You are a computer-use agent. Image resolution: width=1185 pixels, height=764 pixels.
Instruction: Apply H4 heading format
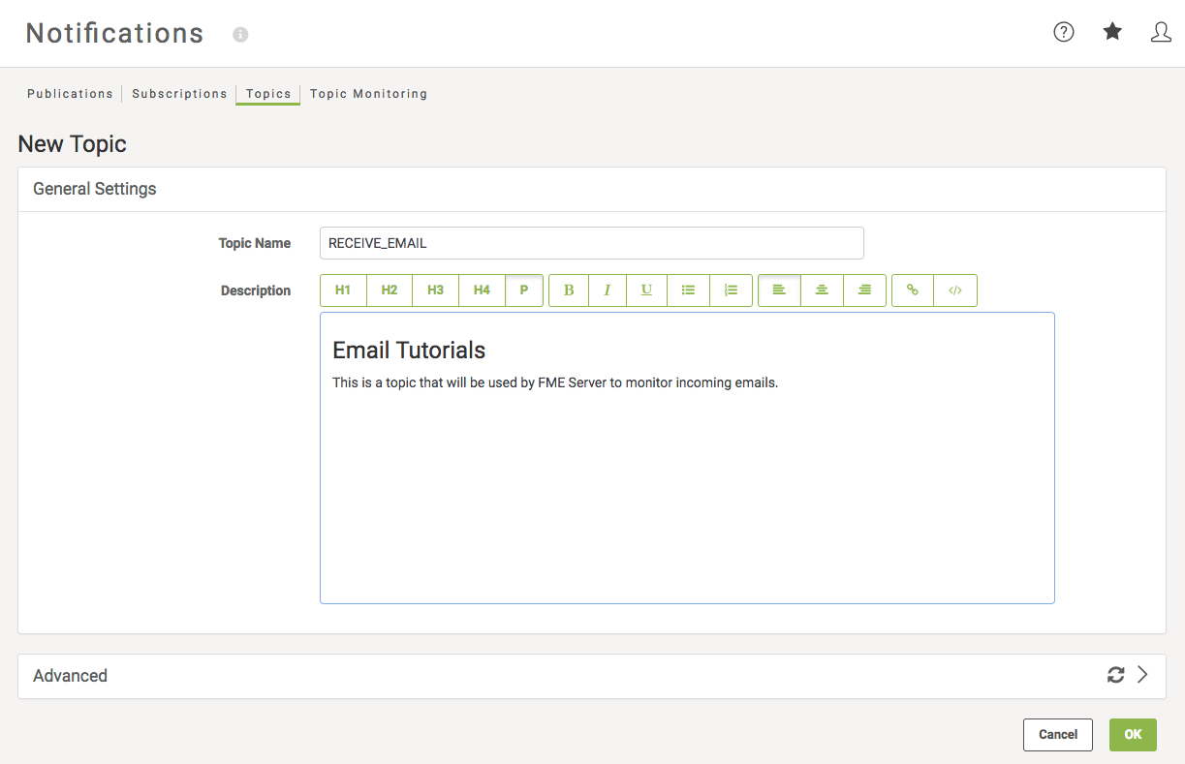[x=482, y=290]
